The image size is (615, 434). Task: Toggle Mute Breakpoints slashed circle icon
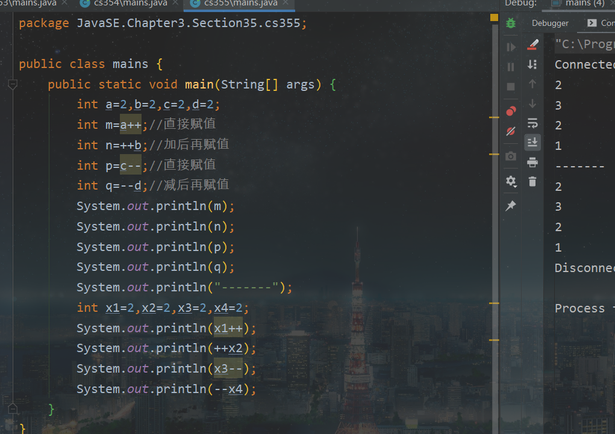511,131
